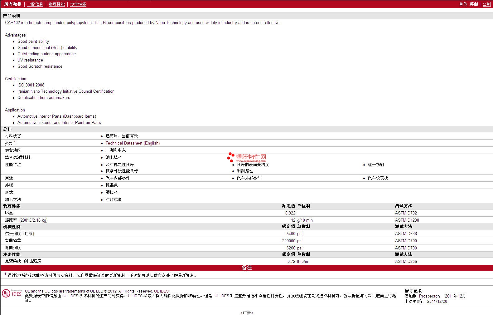Open the 物理性能 tab
493x315 pixels.
coord(56,4)
